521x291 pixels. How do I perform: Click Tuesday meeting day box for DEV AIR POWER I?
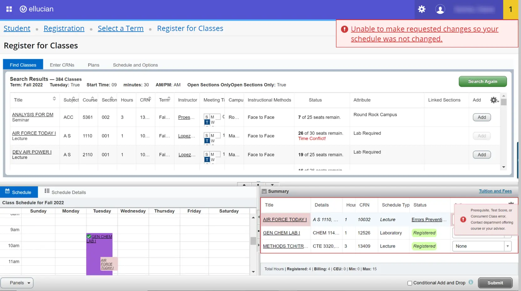click(x=207, y=160)
